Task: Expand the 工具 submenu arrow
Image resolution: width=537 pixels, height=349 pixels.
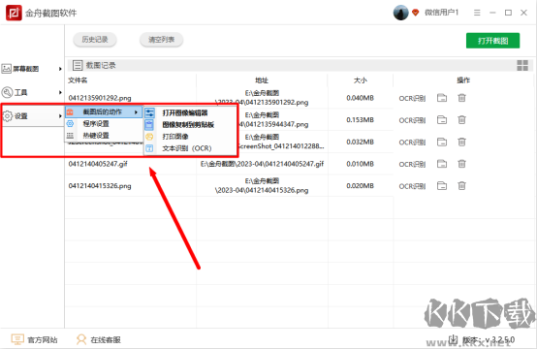Action: point(60,92)
